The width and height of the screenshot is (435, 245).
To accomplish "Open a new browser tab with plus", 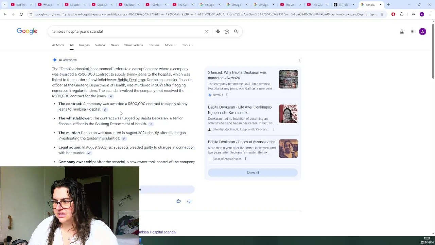I will point(388,5).
